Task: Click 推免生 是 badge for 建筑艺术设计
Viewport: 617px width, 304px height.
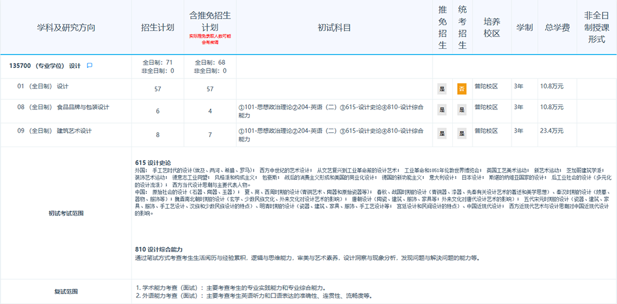Action: (x=442, y=133)
